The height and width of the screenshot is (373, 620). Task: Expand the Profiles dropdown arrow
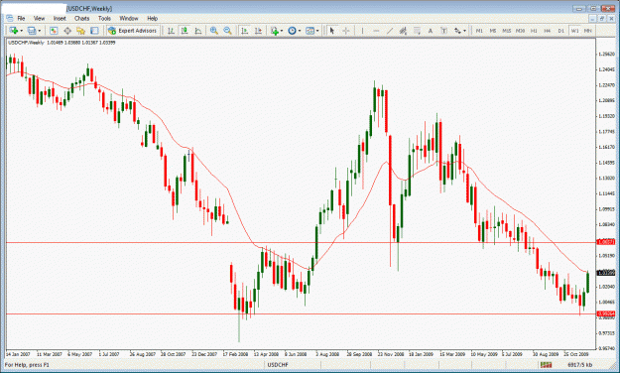(x=39, y=31)
